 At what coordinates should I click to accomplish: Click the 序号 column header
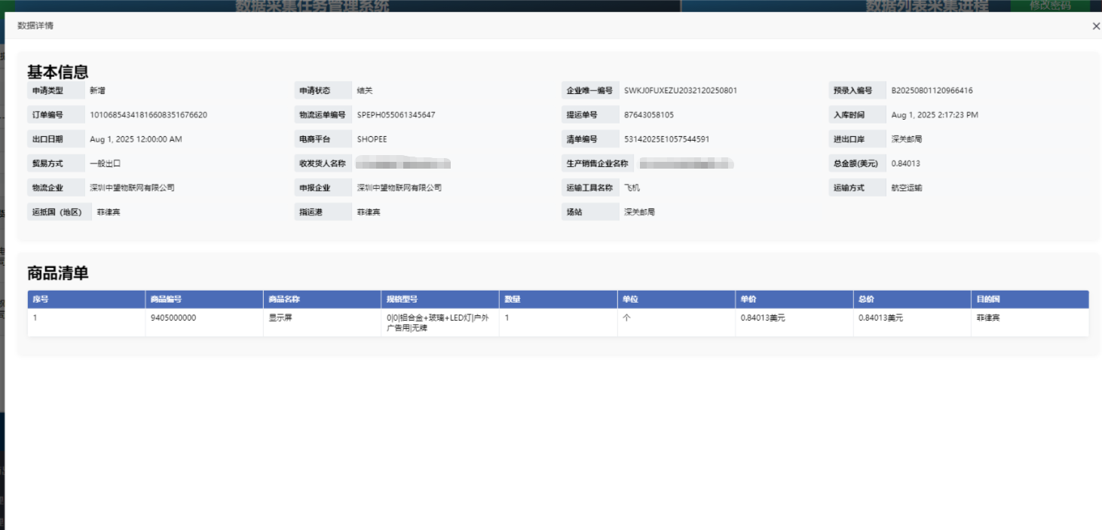click(x=41, y=300)
